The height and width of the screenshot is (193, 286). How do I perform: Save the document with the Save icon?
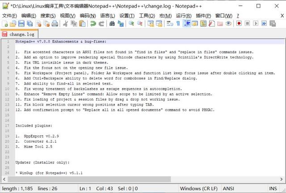coord(21,24)
